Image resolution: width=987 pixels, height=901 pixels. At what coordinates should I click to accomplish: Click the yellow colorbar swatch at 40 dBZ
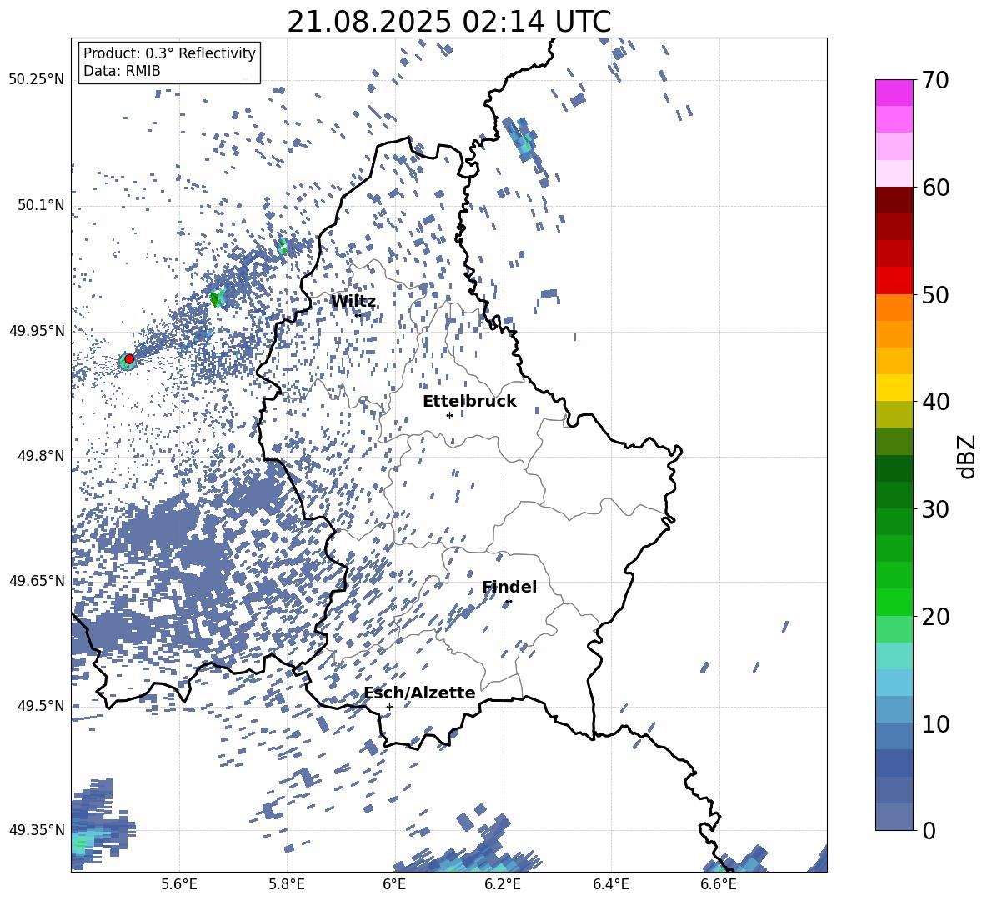pyautogui.click(x=894, y=388)
